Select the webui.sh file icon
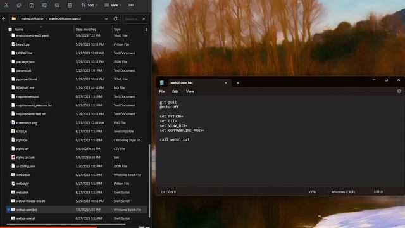The height and width of the screenshot is (228, 405). point(13,192)
